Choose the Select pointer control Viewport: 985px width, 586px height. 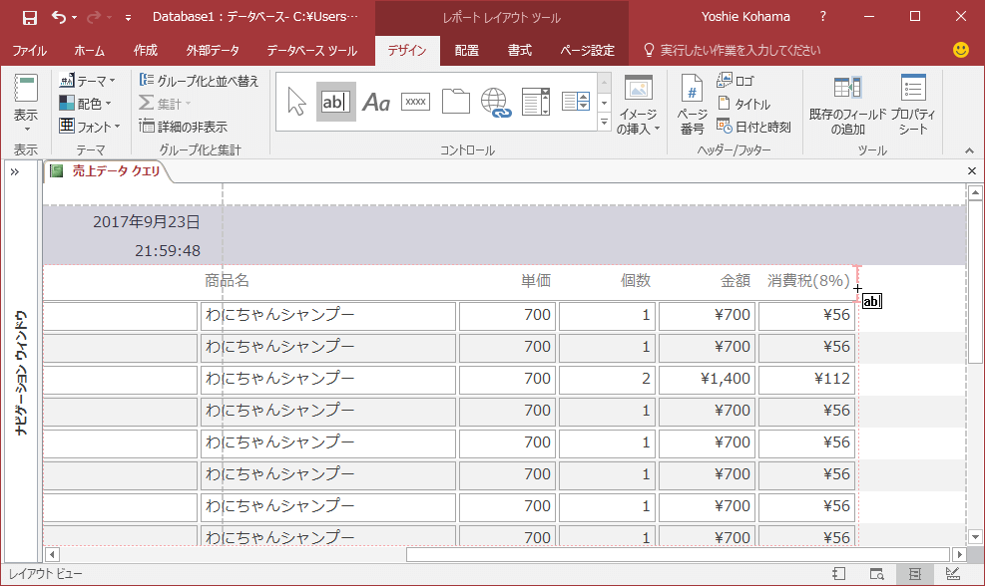tap(296, 102)
